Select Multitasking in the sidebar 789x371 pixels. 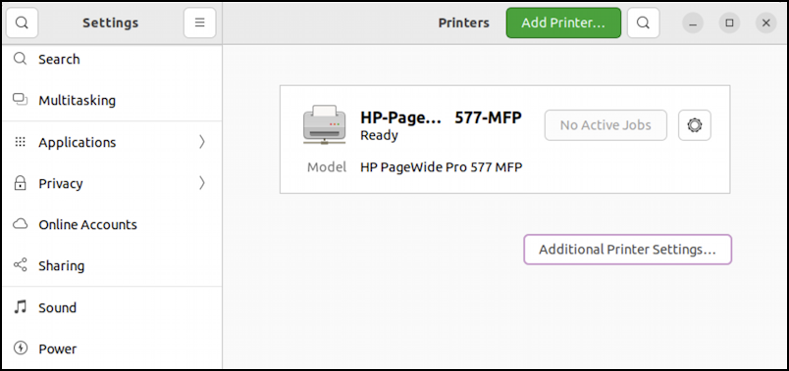point(112,100)
